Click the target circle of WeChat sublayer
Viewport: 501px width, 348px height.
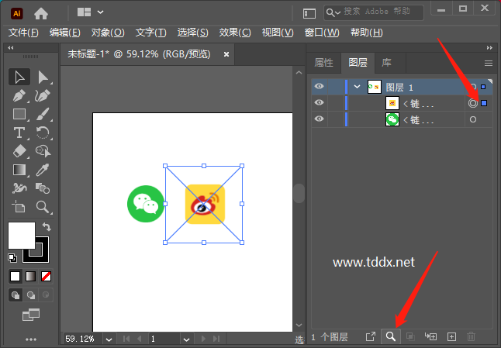[x=473, y=119]
